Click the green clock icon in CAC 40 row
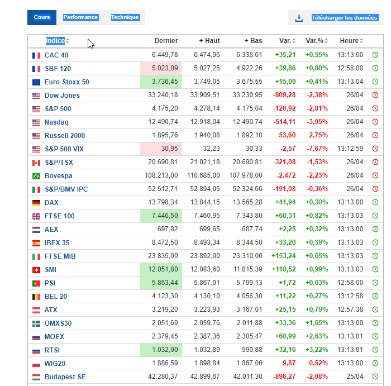The width and height of the screenshot is (391, 386). coord(375,55)
